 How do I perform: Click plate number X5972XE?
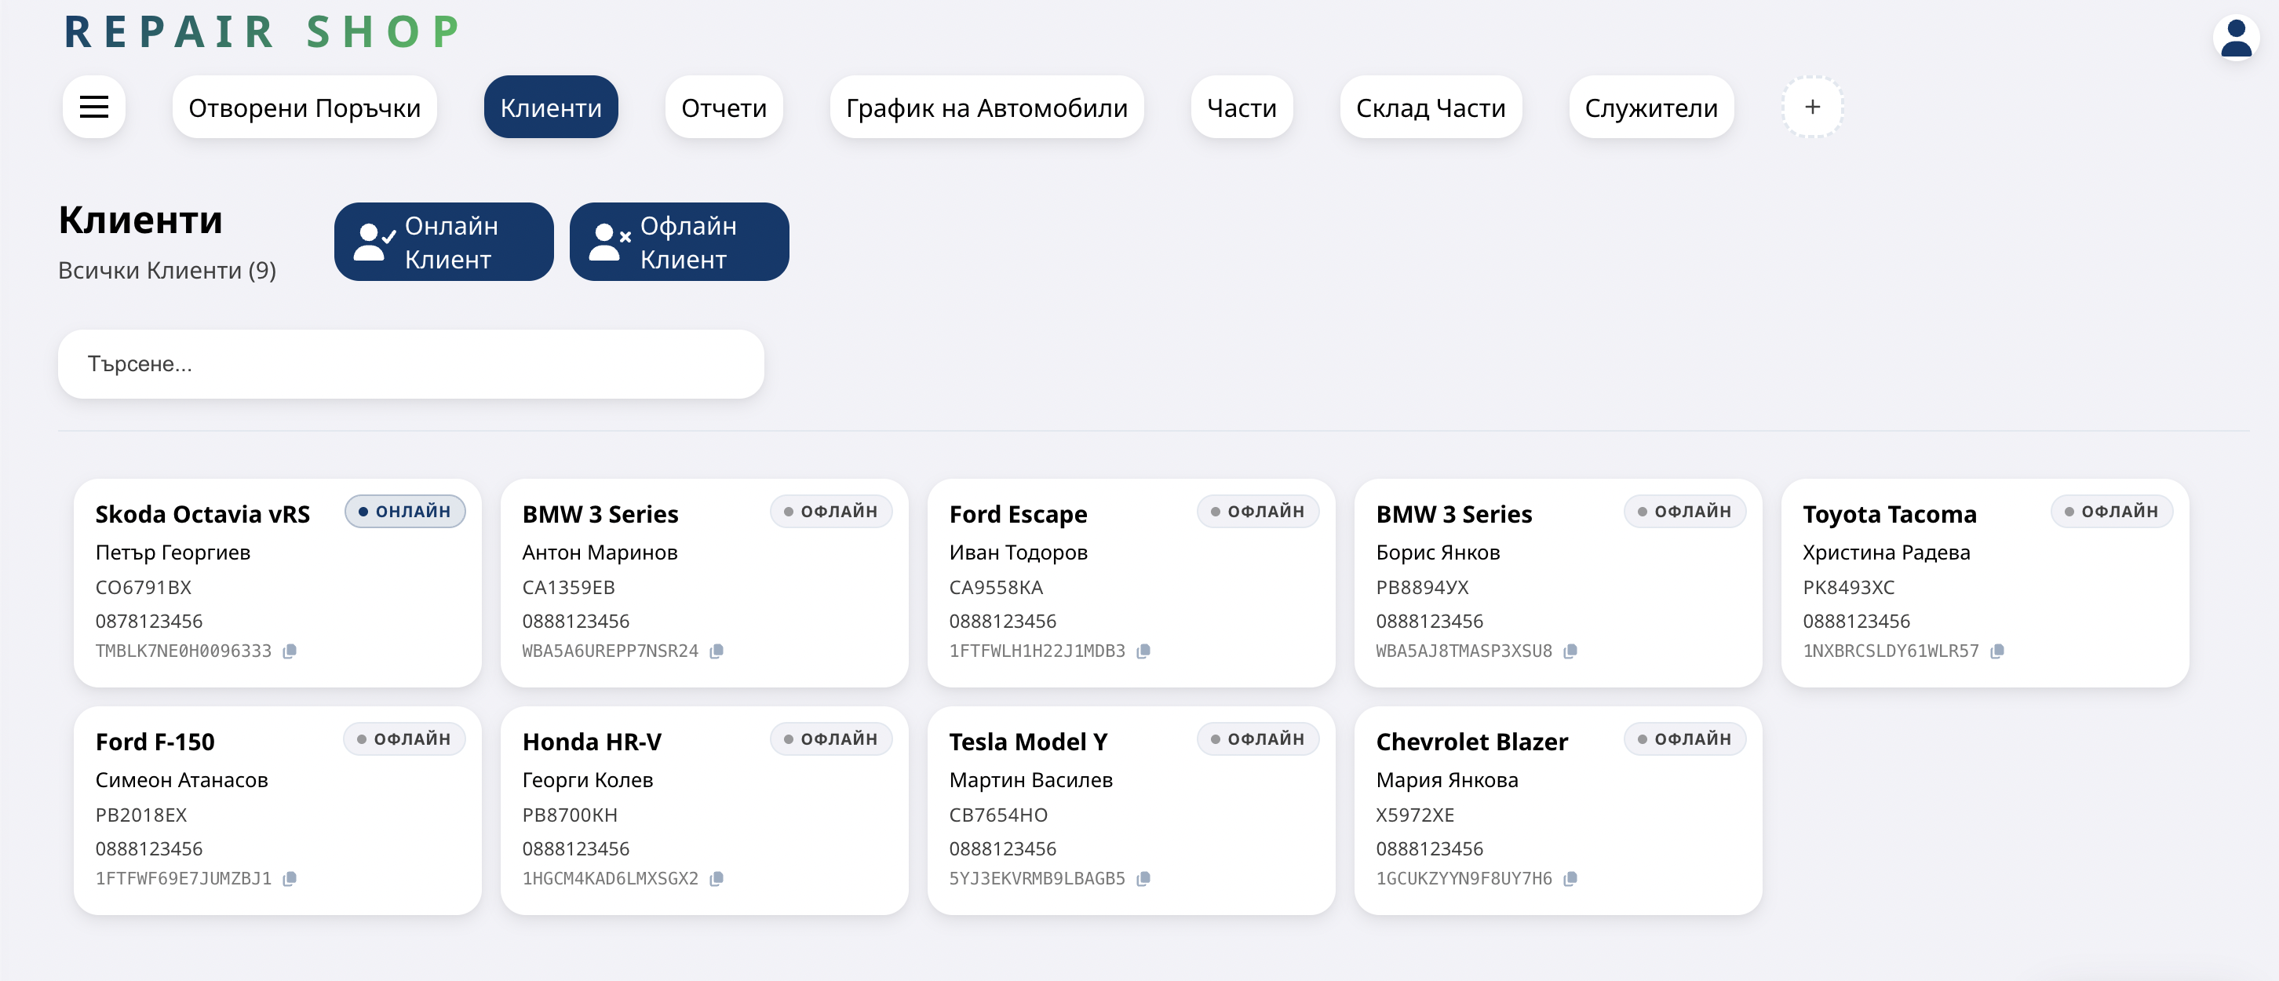click(1416, 815)
